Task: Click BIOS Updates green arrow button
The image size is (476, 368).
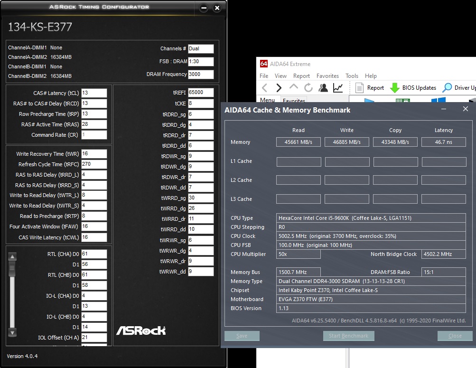Action: [x=413, y=88]
